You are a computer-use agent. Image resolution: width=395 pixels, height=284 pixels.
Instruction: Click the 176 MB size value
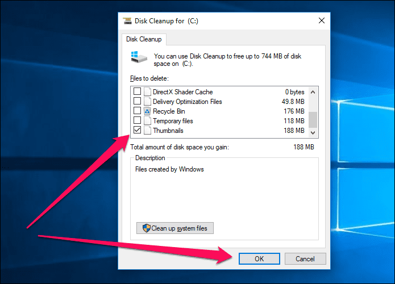[294, 111]
